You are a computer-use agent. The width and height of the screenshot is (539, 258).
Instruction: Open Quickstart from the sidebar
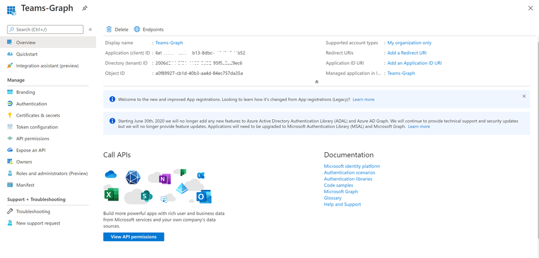[x=27, y=55]
